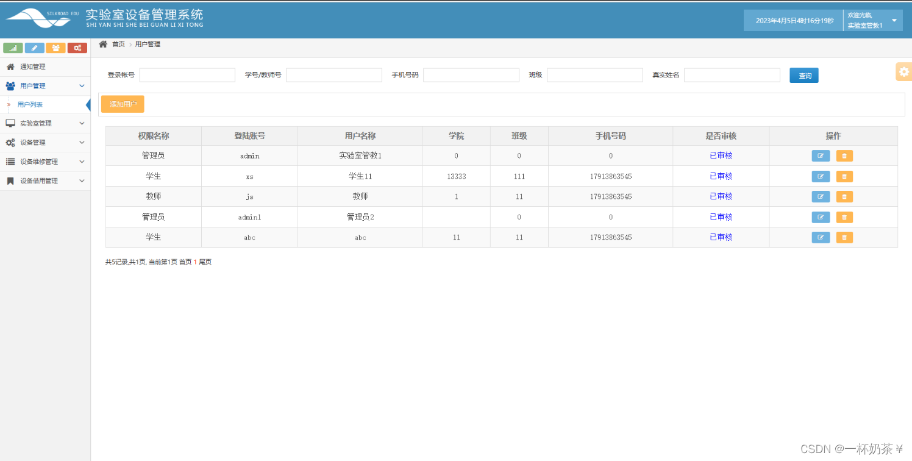Select 设备借用管理 in the sidebar
912x461 pixels.
coord(45,181)
